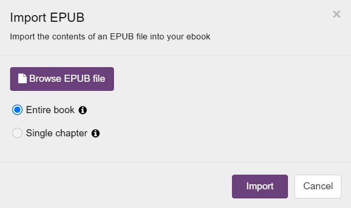This screenshot has height=208, width=351.
Task: Click the purple Import button
Action: pyautogui.click(x=260, y=186)
